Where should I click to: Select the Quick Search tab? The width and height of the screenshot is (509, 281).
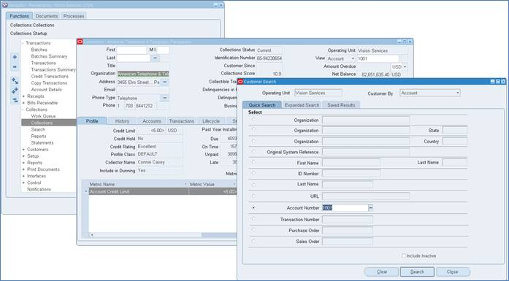click(262, 105)
